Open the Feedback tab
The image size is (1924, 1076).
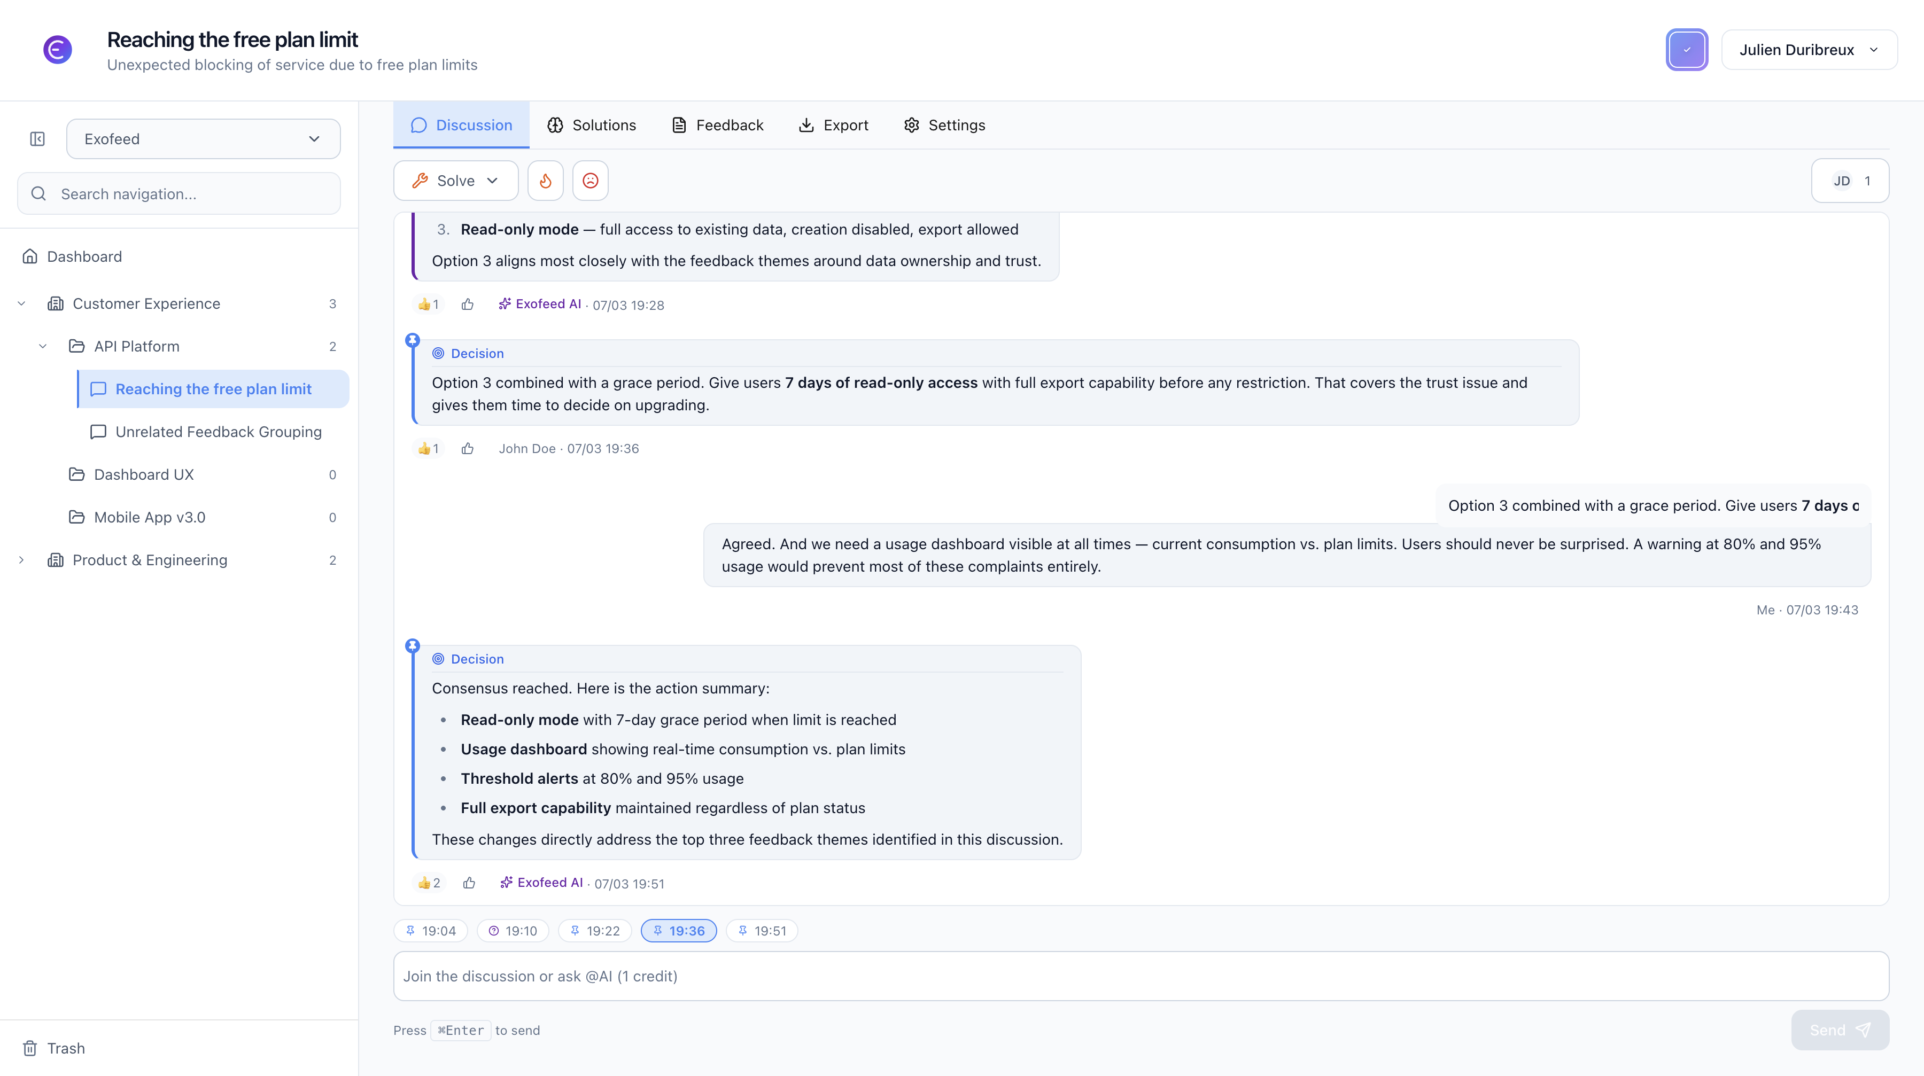click(x=717, y=126)
